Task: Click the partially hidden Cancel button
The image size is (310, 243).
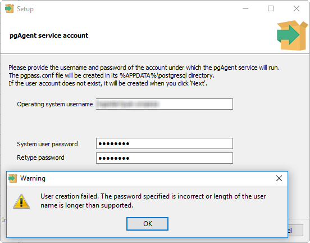Action: 295,230
